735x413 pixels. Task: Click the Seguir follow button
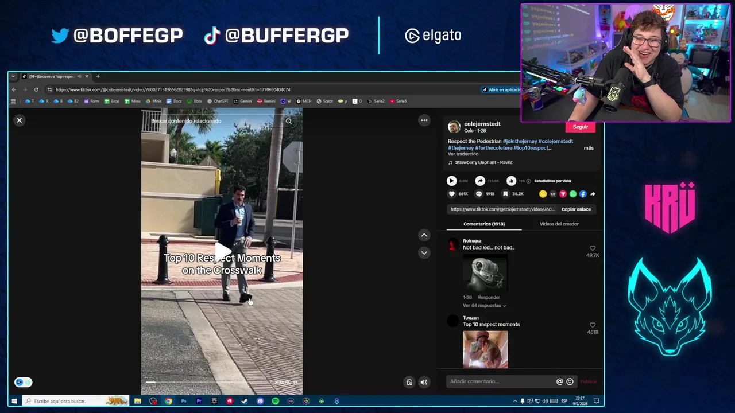[580, 127]
